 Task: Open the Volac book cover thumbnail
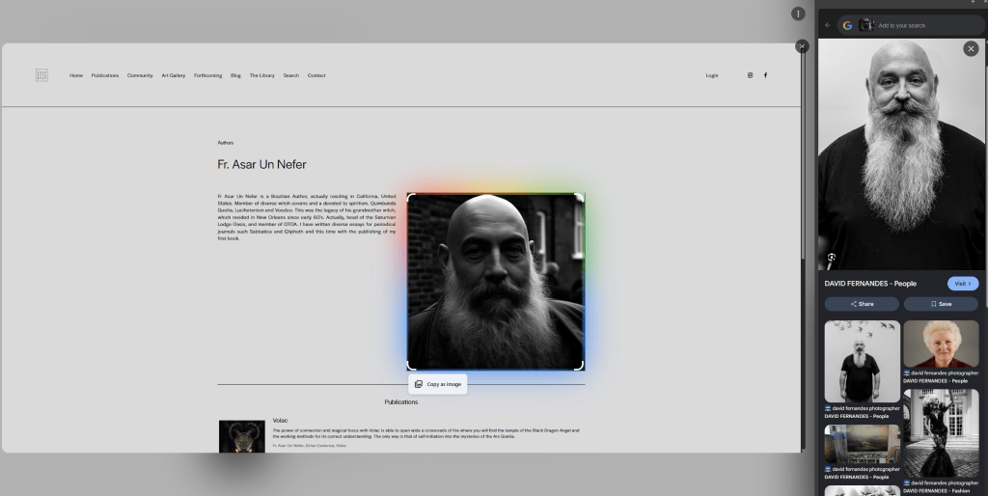click(x=242, y=436)
